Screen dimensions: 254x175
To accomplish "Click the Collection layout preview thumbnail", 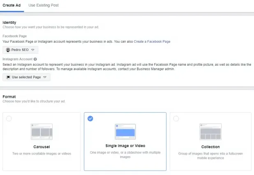I will [210, 131].
